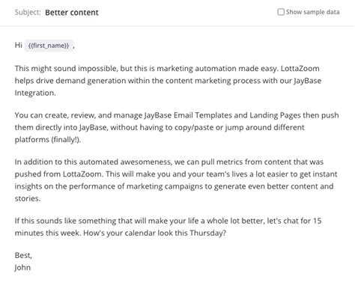This screenshot has width=355, height=294.
Task: Click the paragraph starting 'You can create, review'
Action: 177,127
